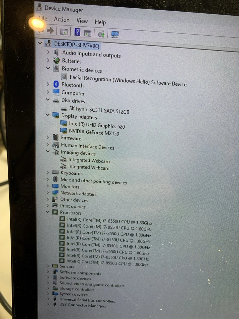The image size is (239, 319).
Task: Click the Scan for hardware changes icon
Action: click(x=115, y=34)
